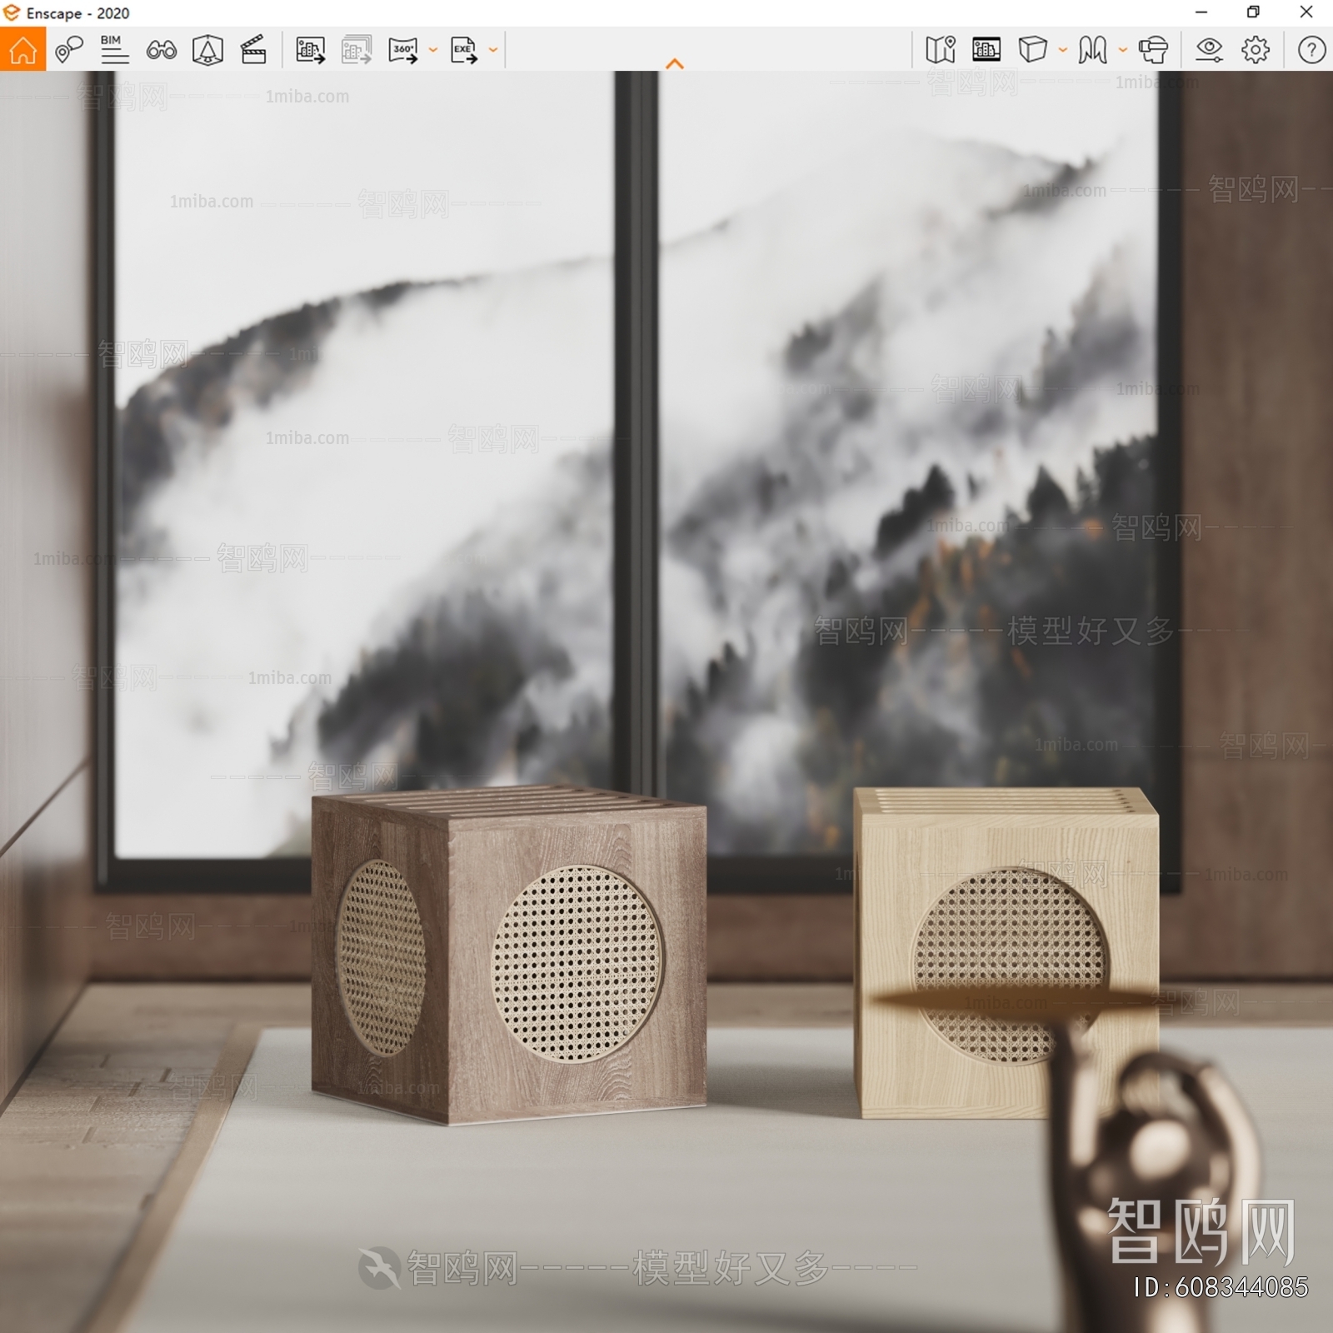Viewport: 1333px width, 1333px height.
Task: Click the Batch Rendering icon
Action: [x=357, y=50]
